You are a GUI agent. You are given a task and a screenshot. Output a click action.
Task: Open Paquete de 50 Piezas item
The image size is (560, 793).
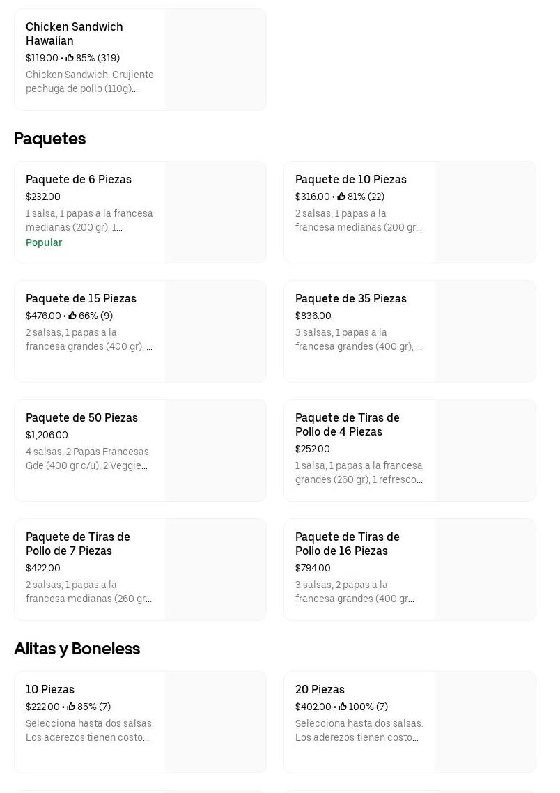(x=81, y=418)
